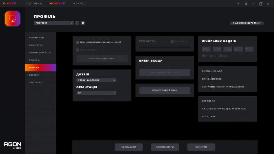Click the restore window icon

click(x=261, y=4)
